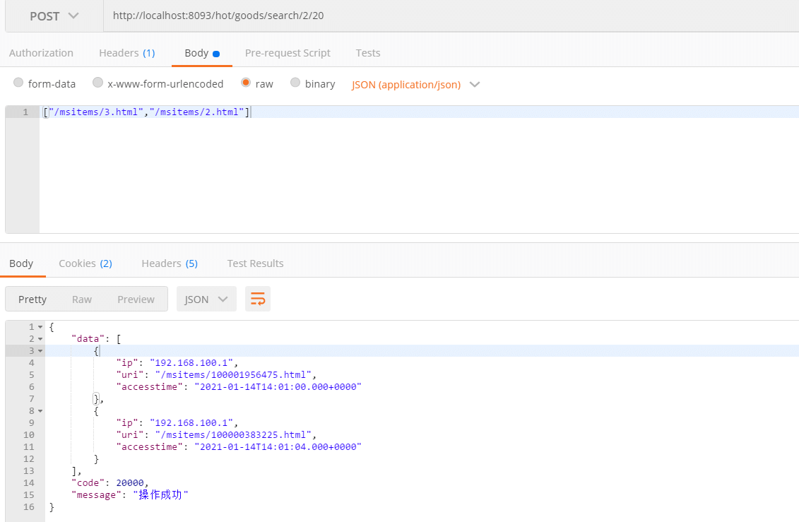
Task: Select the form-data radio option
Action: click(18, 83)
